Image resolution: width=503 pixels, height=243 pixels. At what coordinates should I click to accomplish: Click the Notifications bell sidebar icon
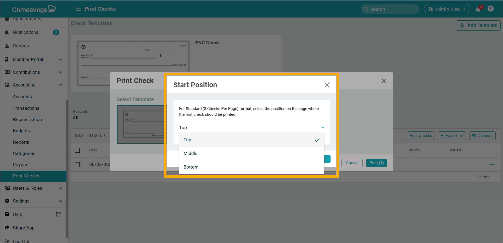[x=7, y=32]
